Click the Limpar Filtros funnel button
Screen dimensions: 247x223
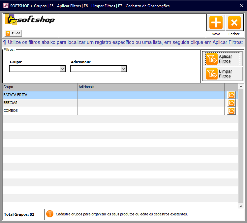point(223,74)
